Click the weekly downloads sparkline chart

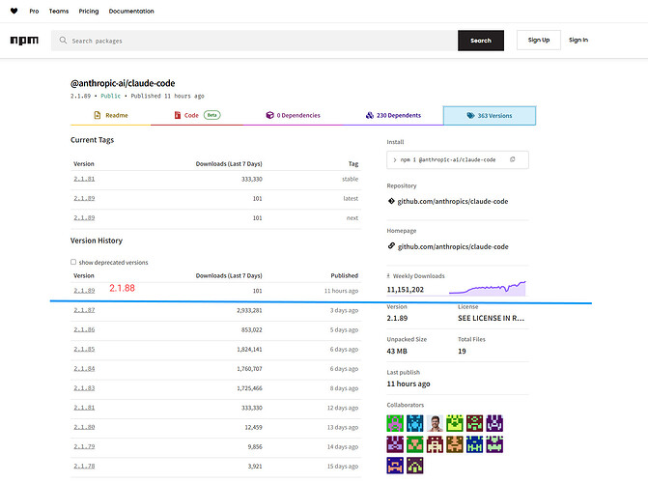coord(488,288)
